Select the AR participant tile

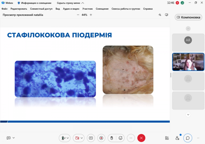188,43
